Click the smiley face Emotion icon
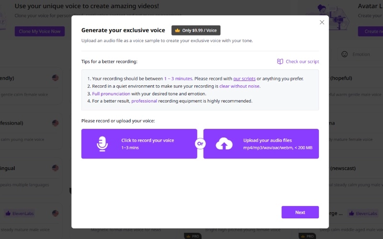Image resolution: width=383 pixels, height=239 pixels. tap(344, 54)
